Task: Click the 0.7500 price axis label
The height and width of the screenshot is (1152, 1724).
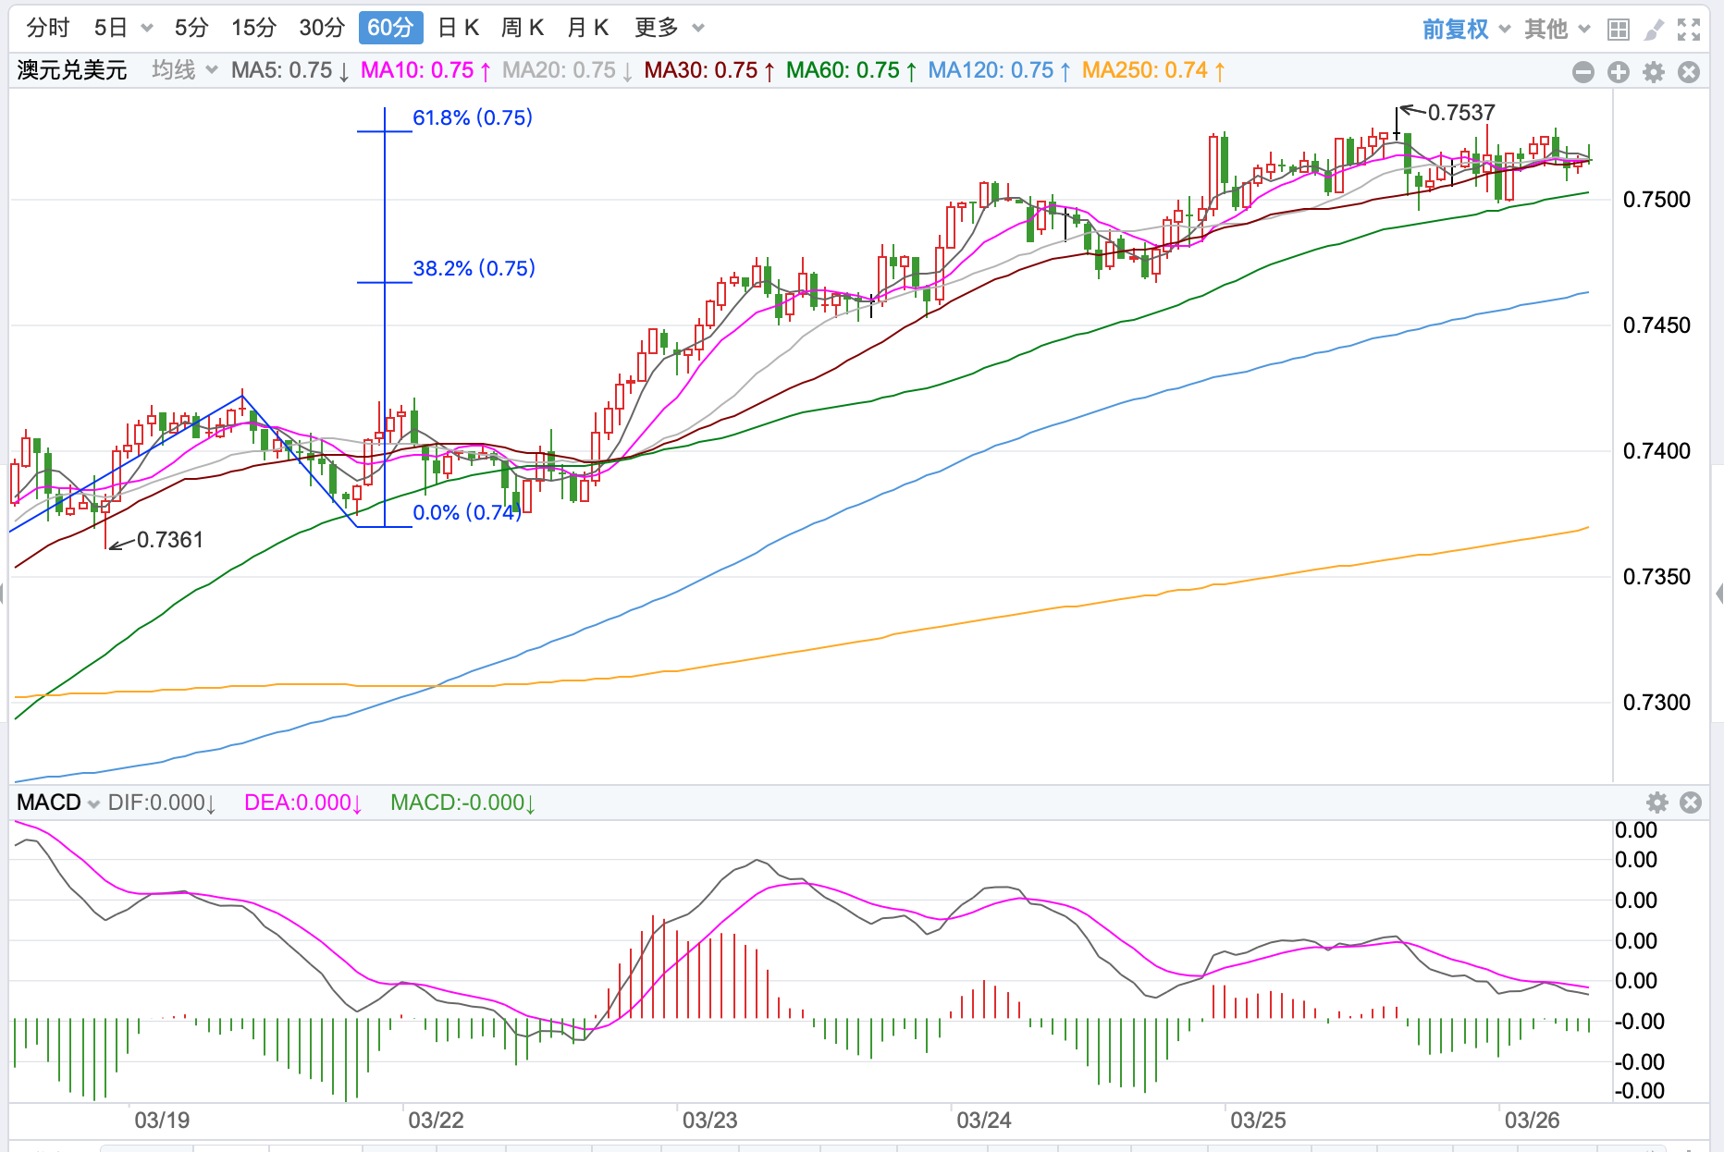Action: coord(1656,200)
